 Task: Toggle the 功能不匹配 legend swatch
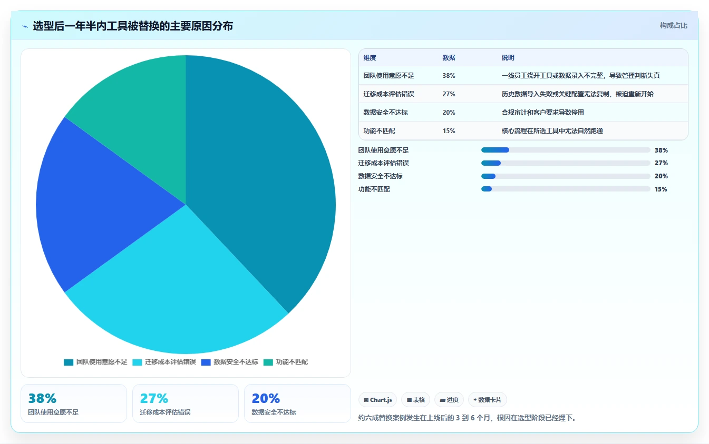(268, 362)
